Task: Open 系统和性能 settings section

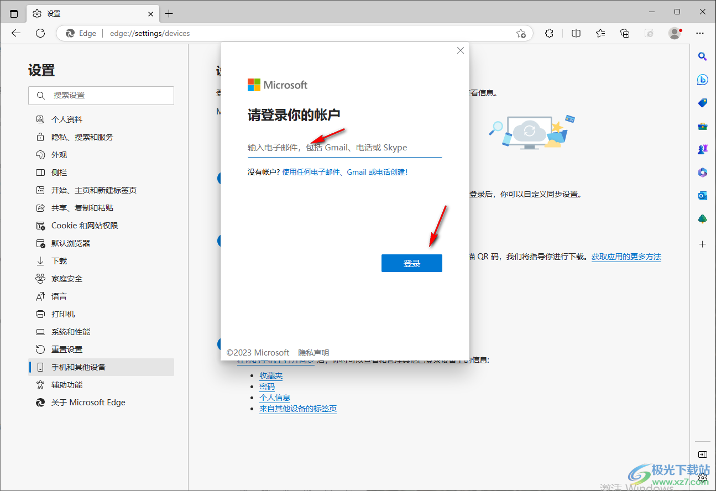Action: (101, 332)
